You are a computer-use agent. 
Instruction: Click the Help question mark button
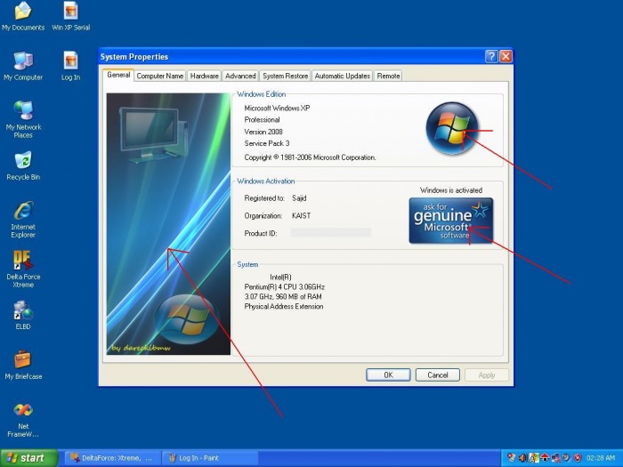pyautogui.click(x=491, y=56)
